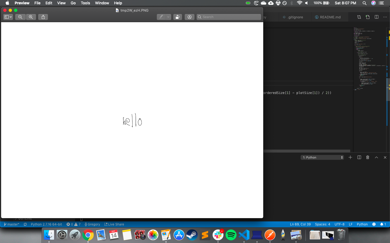Open Visual Studio Code from the Dock

tap(244, 235)
